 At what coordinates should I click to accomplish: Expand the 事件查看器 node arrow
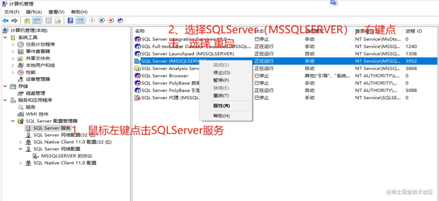pyautogui.click(x=13, y=51)
